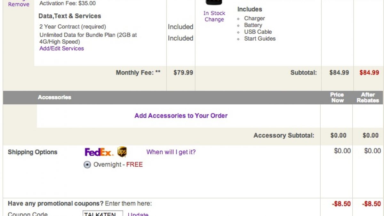
Task: Click the After Rebates column header
Action: click(x=368, y=97)
